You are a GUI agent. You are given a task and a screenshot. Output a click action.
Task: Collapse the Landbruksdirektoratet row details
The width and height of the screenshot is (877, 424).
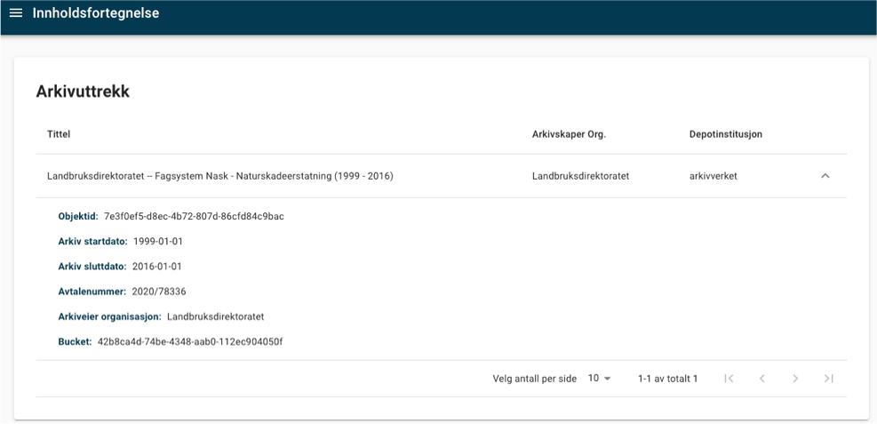point(825,176)
